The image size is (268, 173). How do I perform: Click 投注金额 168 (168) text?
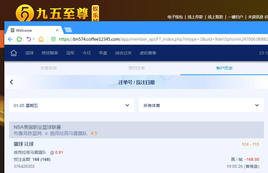pos(32,159)
